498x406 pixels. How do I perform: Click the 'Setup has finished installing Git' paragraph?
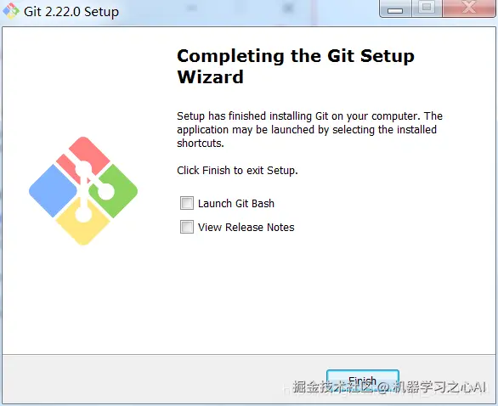pyautogui.click(x=309, y=129)
